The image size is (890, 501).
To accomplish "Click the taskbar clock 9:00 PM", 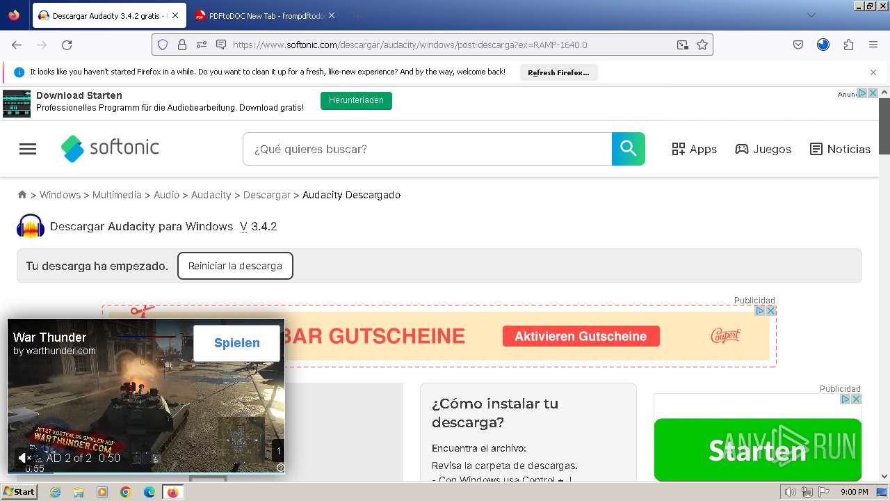I will pos(854,492).
